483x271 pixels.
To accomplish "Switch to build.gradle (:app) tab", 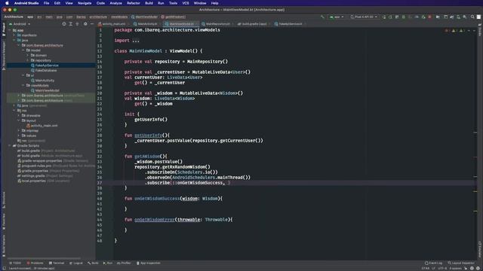I will (x=254, y=23).
